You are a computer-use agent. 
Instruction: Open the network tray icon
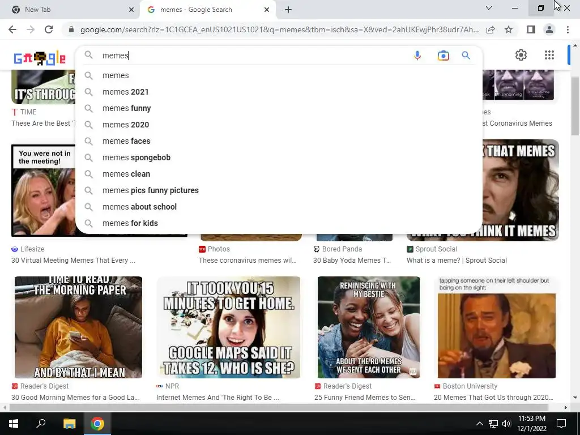pyautogui.click(x=493, y=424)
